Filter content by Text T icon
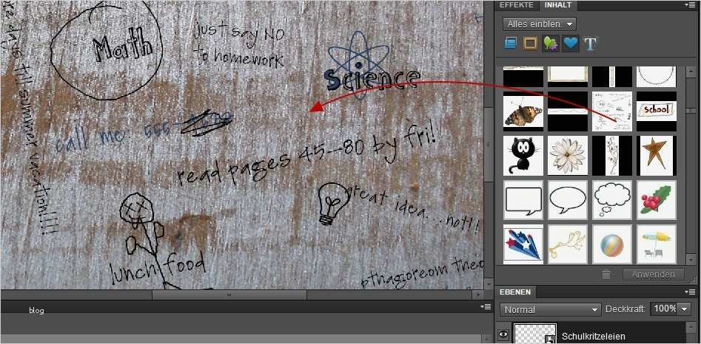Screen dimensions: 701x344 (591, 44)
